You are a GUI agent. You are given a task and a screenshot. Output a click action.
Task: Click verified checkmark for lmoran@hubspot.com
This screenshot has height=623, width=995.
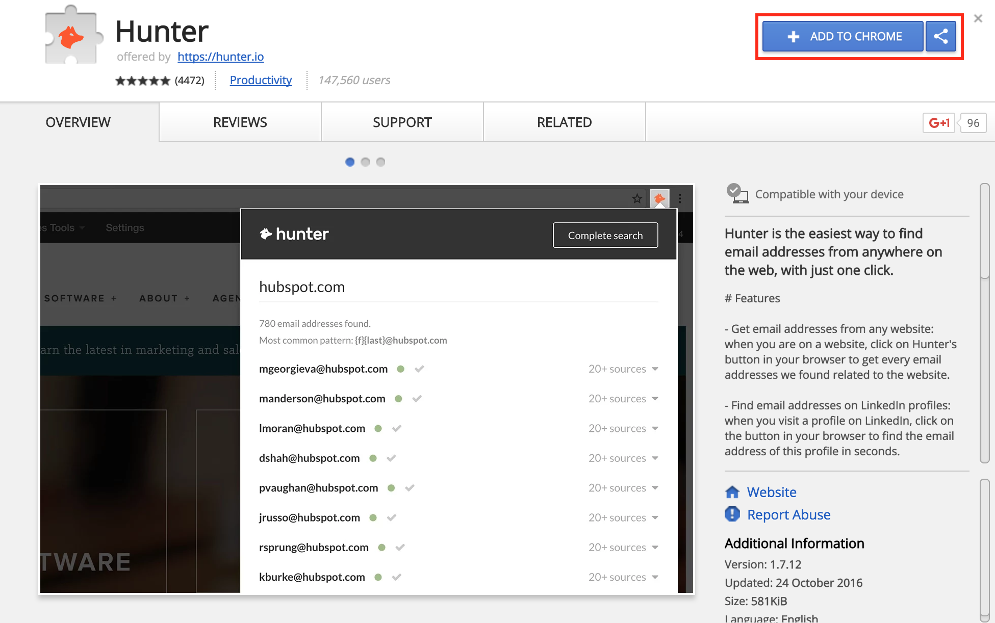[397, 429]
